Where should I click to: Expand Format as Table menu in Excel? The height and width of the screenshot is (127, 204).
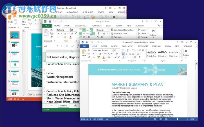tap(120, 34)
